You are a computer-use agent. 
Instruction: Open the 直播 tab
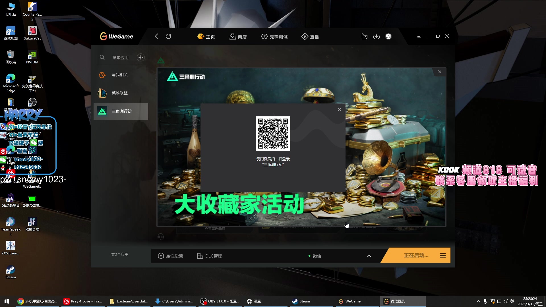coord(310,37)
